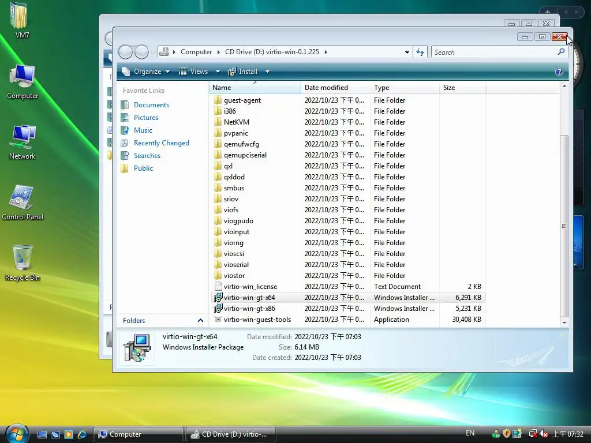Open the Organize dropdown menu
This screenshot has height=443, width=591.
[x=146, y=72]
